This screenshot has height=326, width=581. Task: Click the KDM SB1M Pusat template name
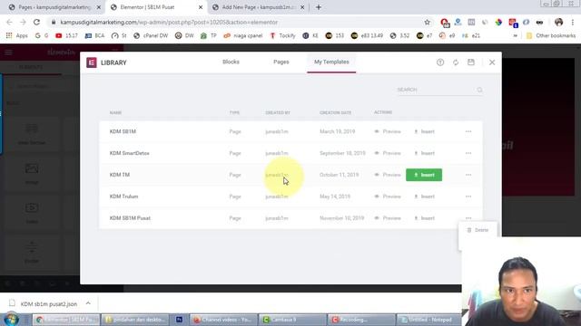(x=130, y=218)
